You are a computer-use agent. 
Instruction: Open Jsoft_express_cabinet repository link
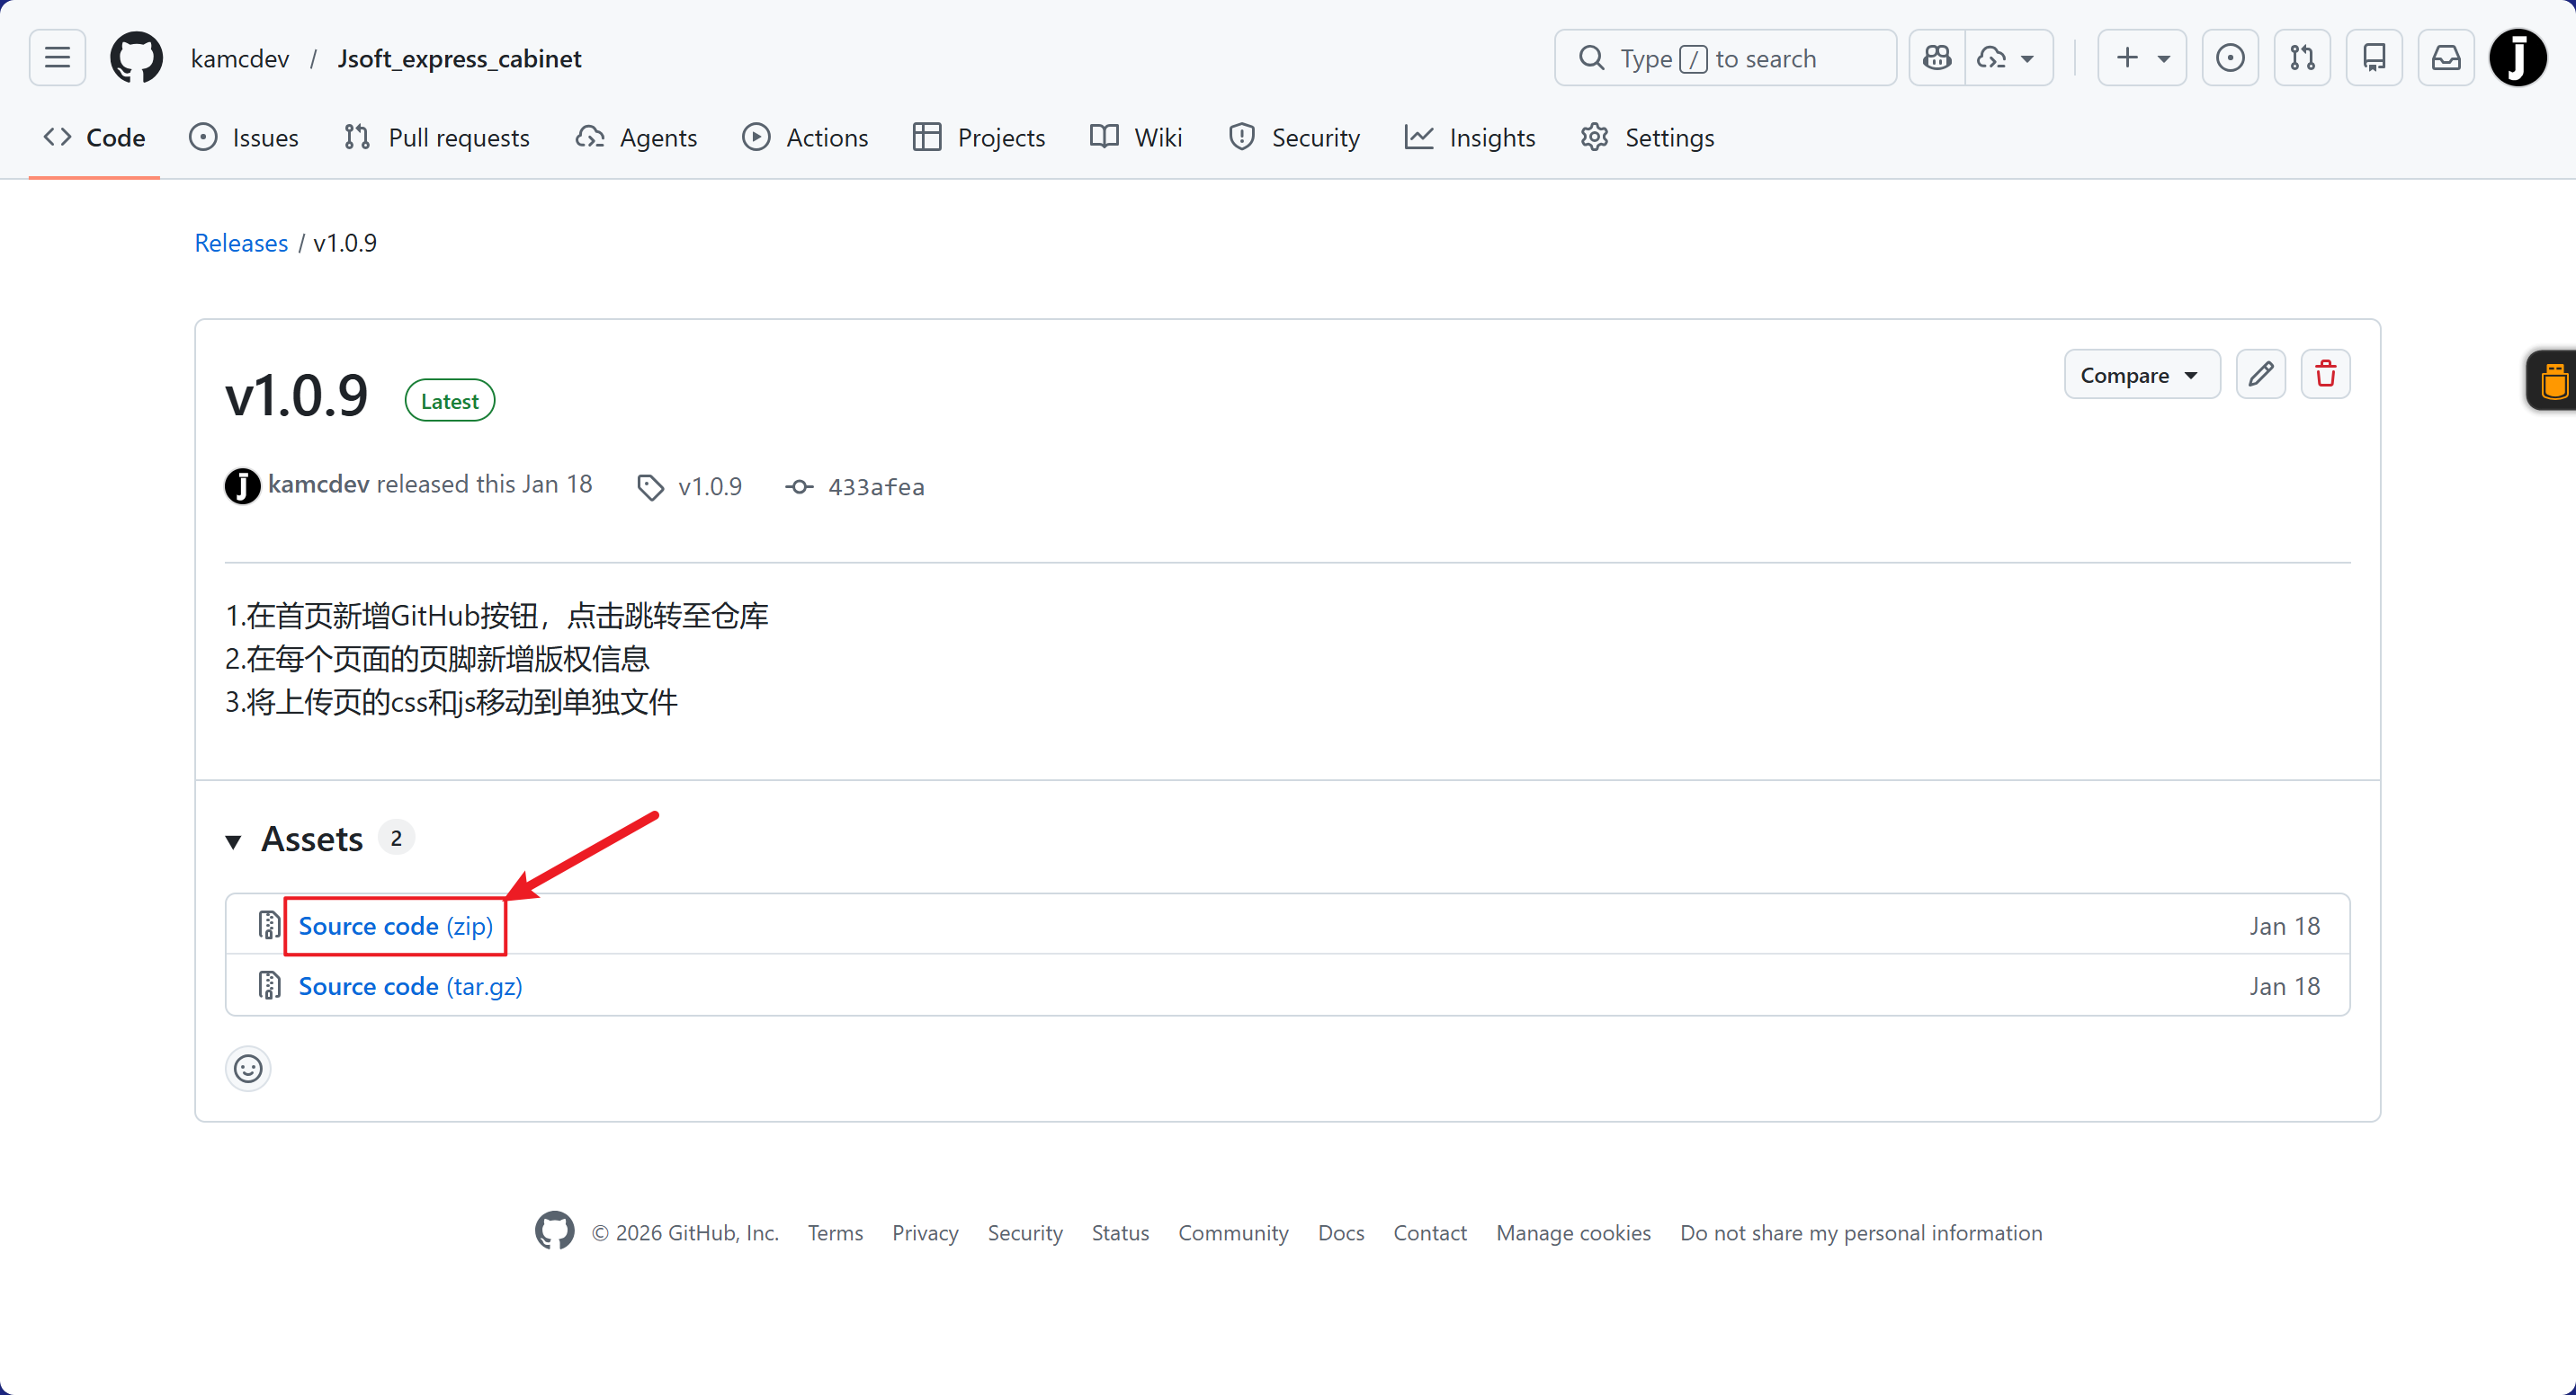pyautogui.click(x=459, y=58)
